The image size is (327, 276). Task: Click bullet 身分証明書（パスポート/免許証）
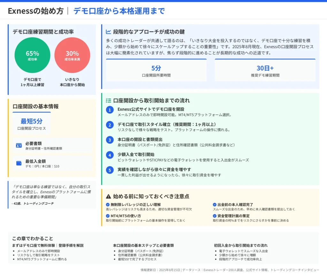[141, 251]
